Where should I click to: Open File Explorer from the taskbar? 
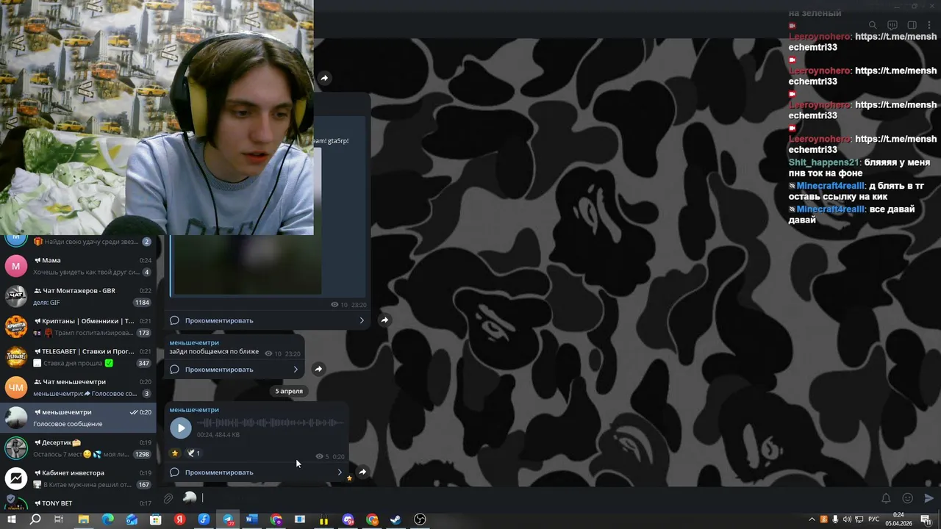pos(83,519)
